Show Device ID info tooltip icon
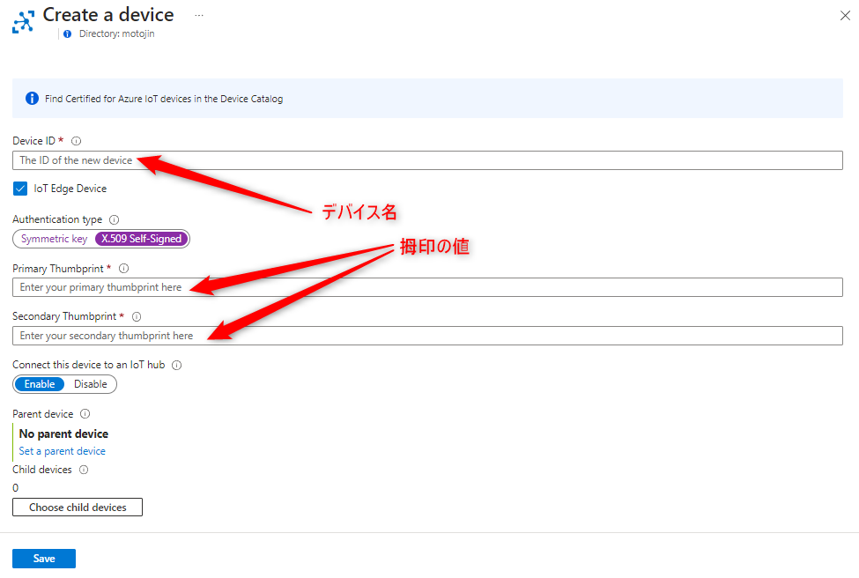Viewport: 859px width, 578px height. [x=76, y=141]
